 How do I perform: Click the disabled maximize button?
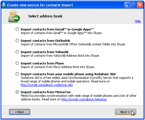click(134, 5)
